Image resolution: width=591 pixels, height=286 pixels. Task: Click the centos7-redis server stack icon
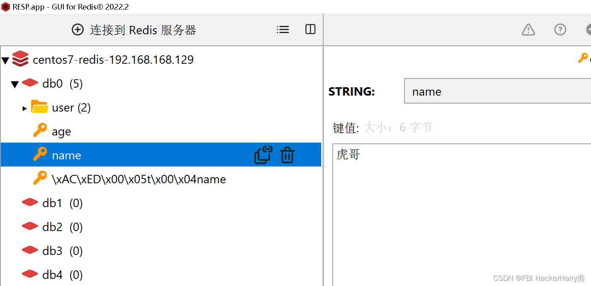20,59
